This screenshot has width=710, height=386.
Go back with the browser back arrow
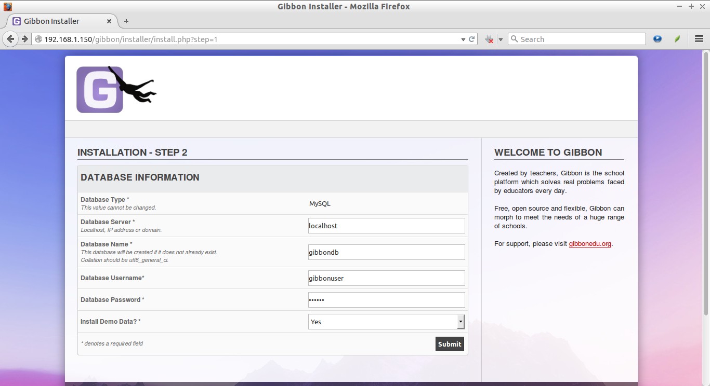coord(10,39)
